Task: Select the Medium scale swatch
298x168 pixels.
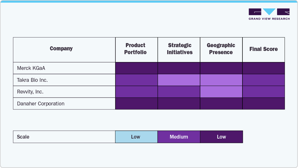Action: (179, 137)
